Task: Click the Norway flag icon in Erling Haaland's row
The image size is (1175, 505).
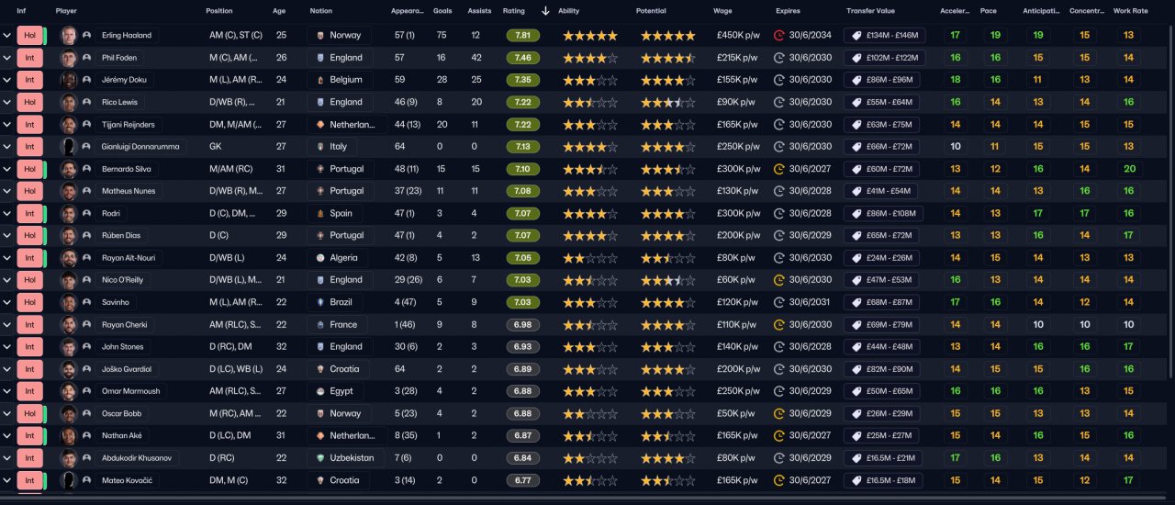Action: coord(320,36)
